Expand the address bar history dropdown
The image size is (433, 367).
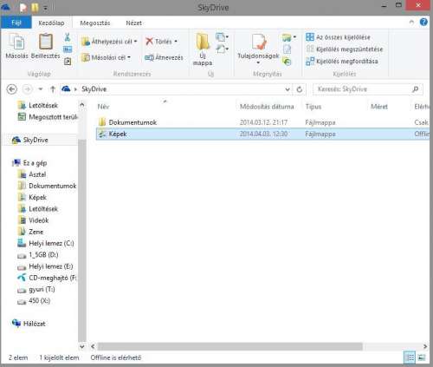pos(287,89)
